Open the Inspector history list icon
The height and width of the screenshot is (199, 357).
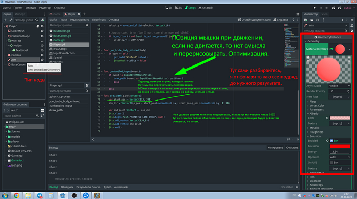click(x=352, y=20)
